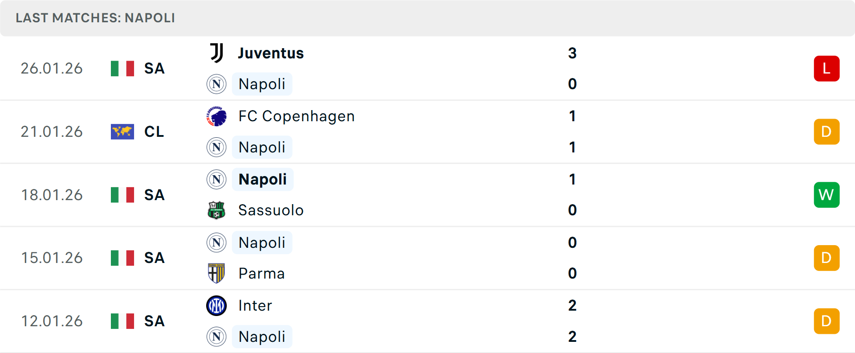Click the 26.01.26 match date
855x353 pixels.
(x=52, y=68)
